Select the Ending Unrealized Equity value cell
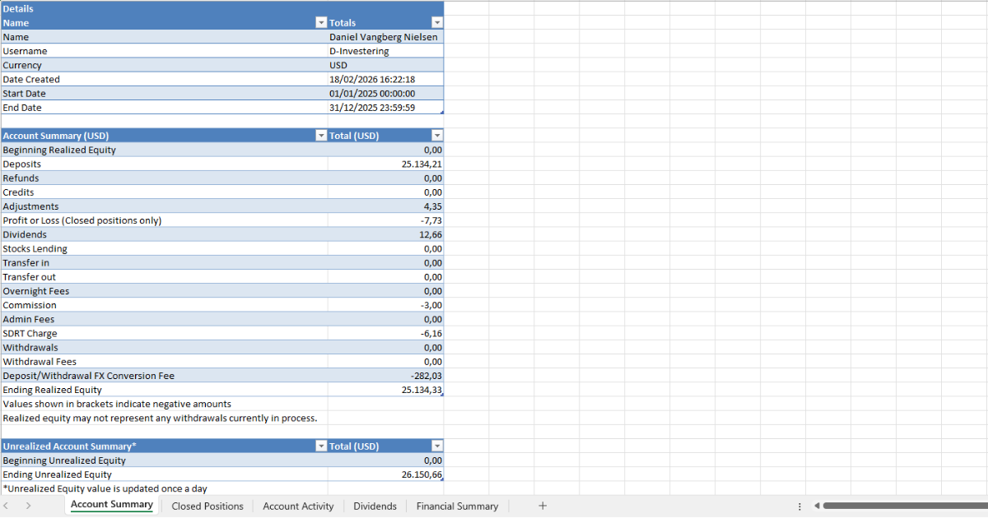Viewport: 988px width, 518px height. (x=385, y=474)
